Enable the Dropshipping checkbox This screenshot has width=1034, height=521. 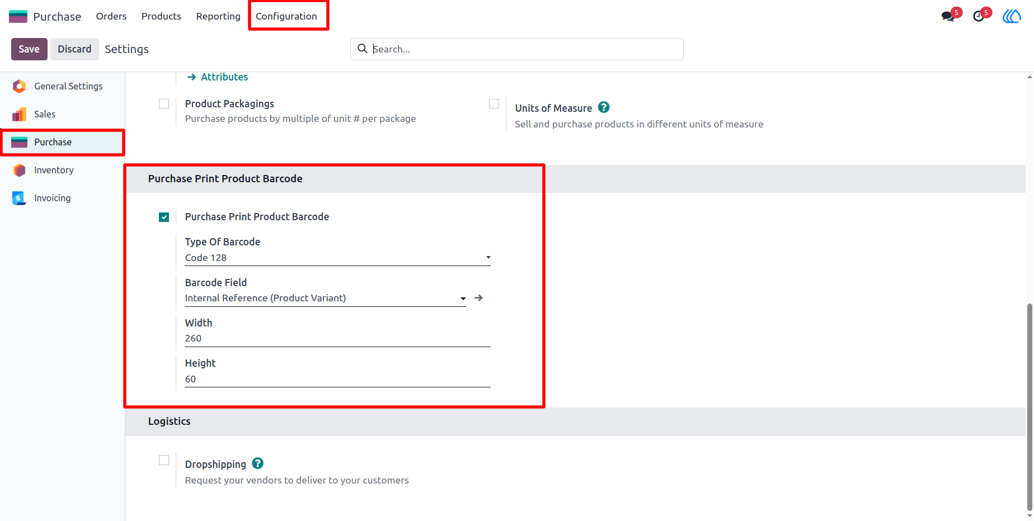click(164, 460)
